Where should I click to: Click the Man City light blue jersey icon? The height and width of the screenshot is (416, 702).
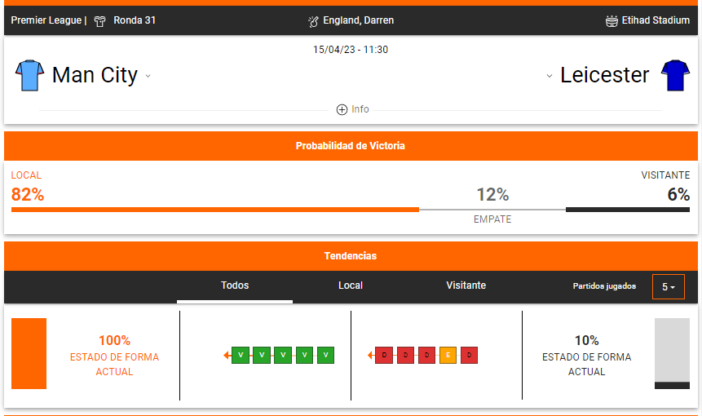click(x=29, y=75)
